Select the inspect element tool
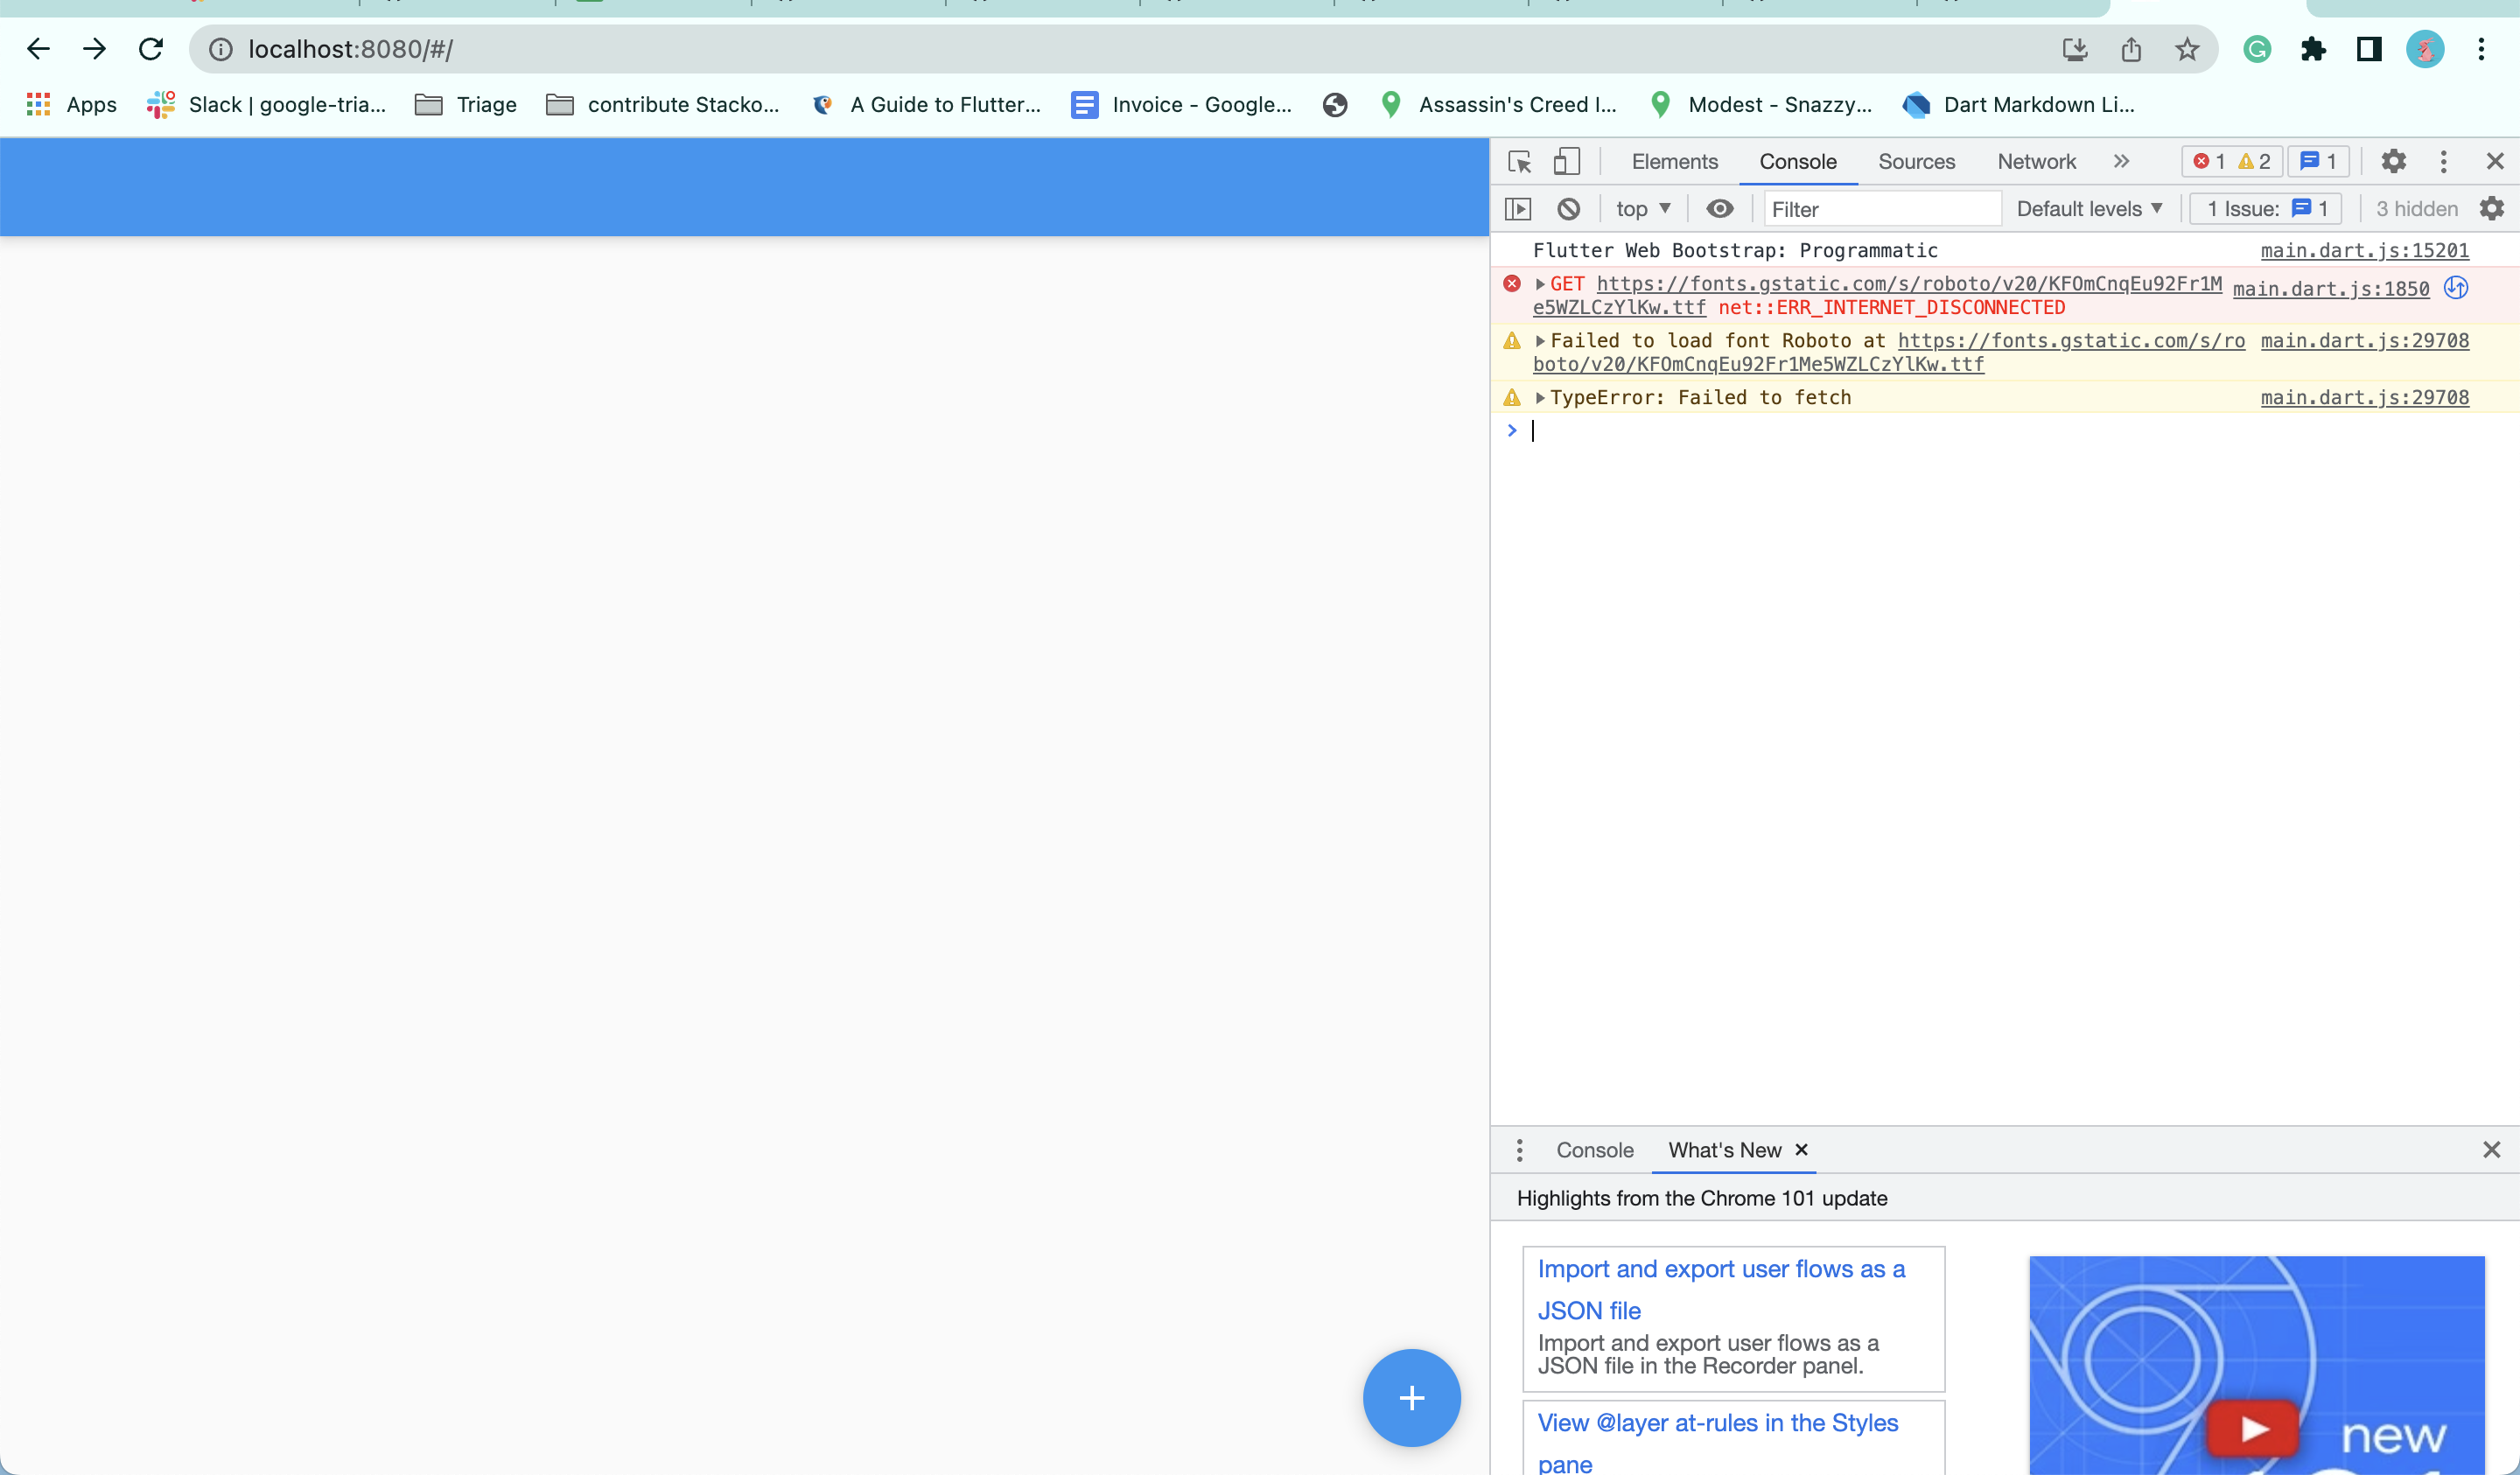Screen dimensions: 2520x1475 tap(1519, 161)
